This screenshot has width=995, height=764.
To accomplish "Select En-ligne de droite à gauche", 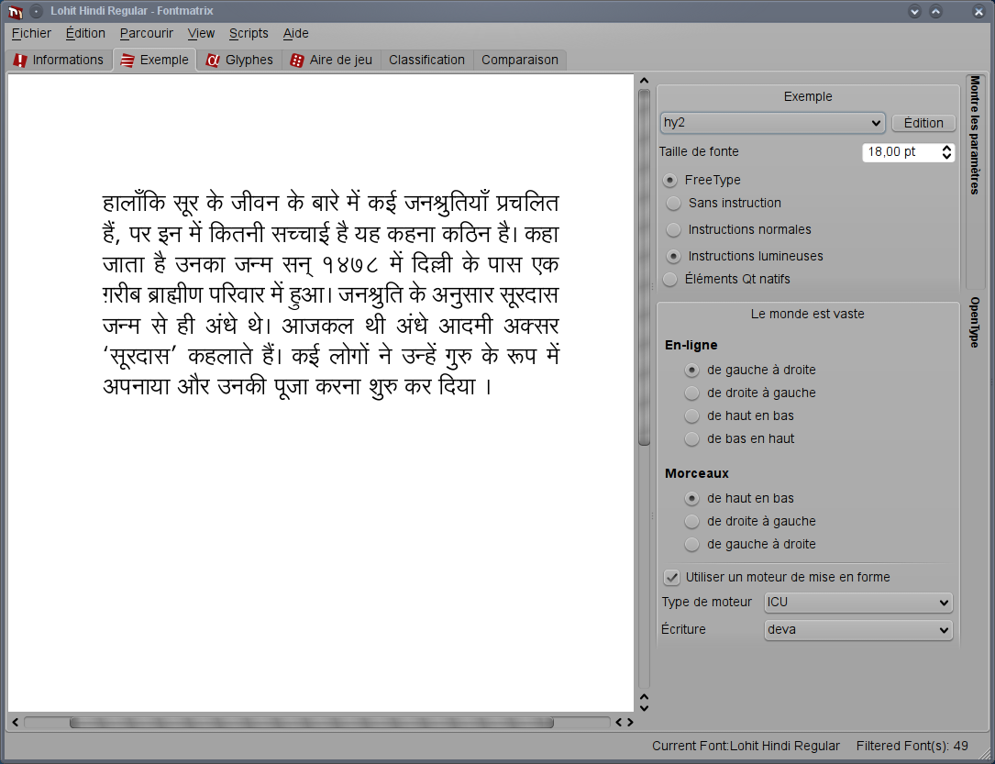I will 750,393.
